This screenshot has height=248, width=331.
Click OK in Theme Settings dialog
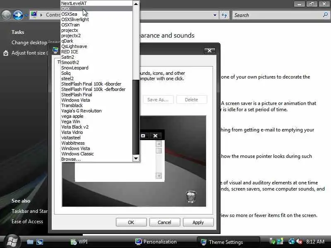click(x=131, y=222)
